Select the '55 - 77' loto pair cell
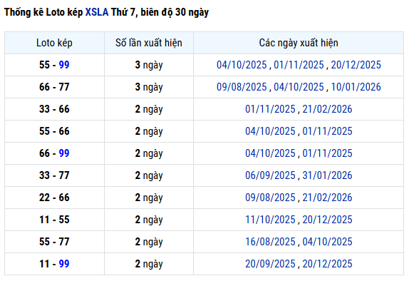 coord(54,242)
